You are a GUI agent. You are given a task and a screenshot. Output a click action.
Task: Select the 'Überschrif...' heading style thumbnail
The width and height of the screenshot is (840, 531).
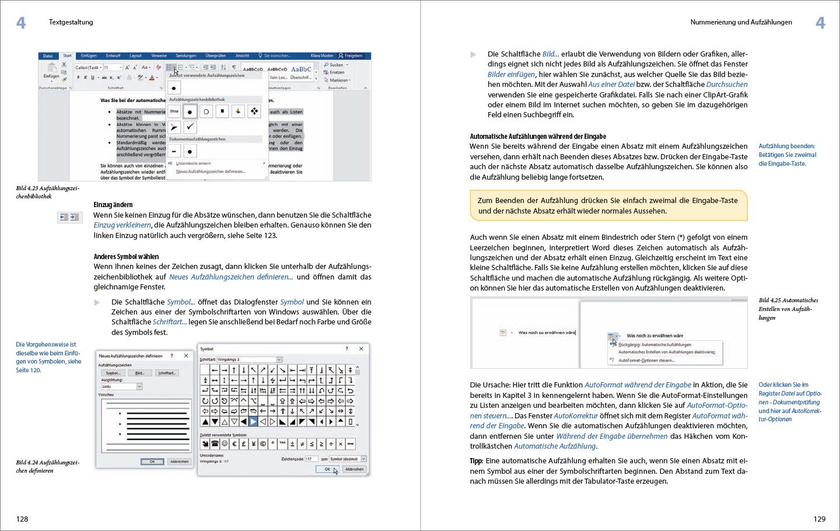(301, 72)
